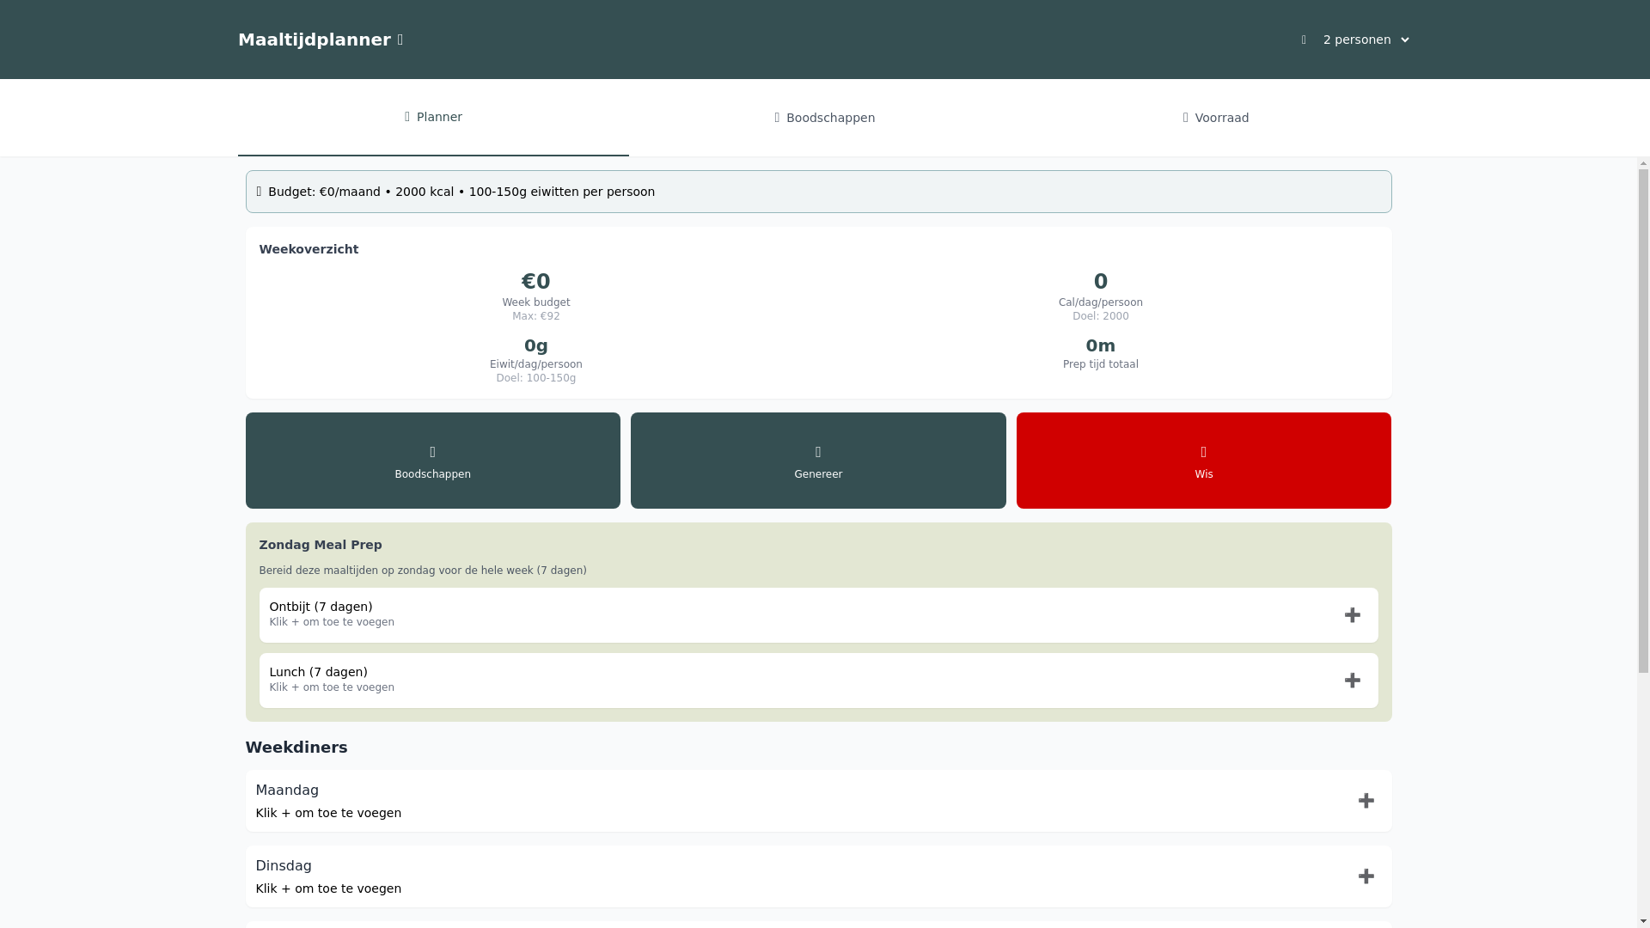The width and height of the screenshot is (1650, 928).
Task: Click the €0 Week budget value
Action: 536,282
